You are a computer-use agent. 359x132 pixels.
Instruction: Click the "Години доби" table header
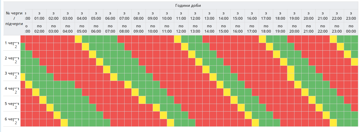[x=188, y=6]
